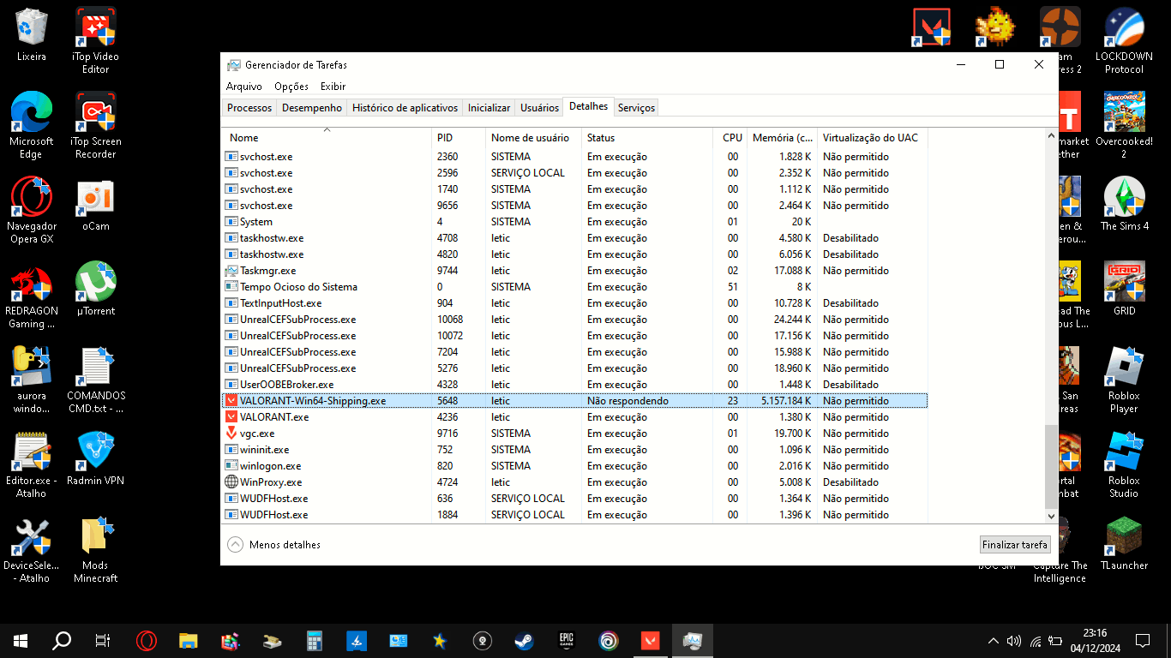Collapse view with Menos detalhes
This screenshot has height=658, width=1171.
pyautogui.click(x=274, y=544)
